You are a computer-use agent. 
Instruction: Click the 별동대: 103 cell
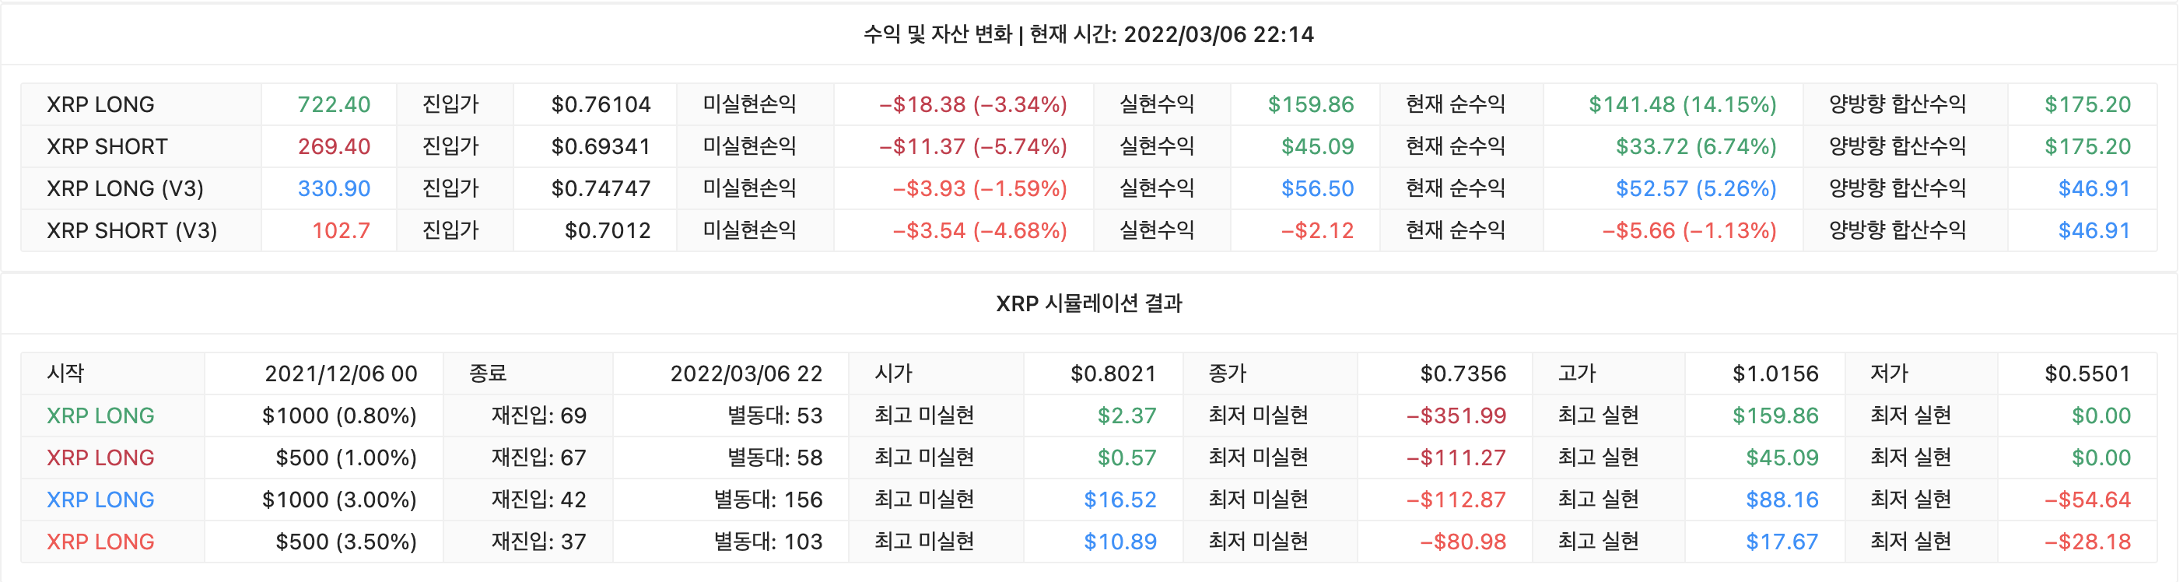tap(768, 542)
